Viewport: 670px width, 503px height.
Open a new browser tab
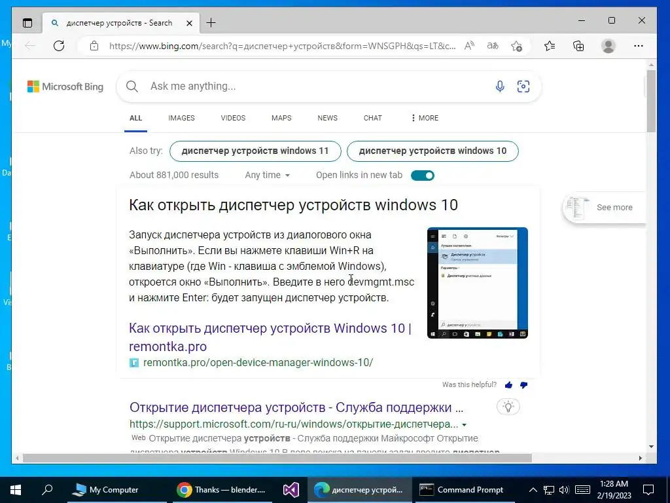211,23
